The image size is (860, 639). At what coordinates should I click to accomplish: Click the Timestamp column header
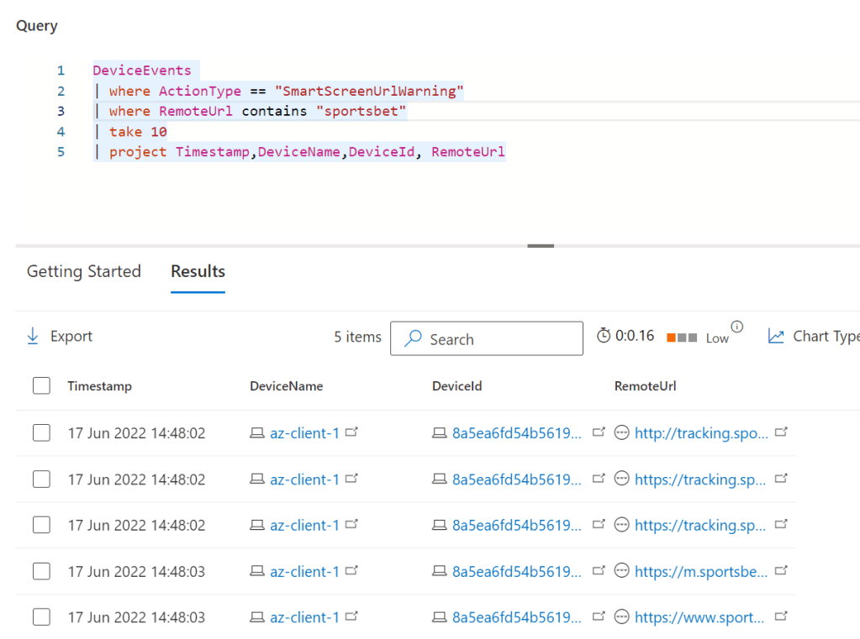coord(99,386)
